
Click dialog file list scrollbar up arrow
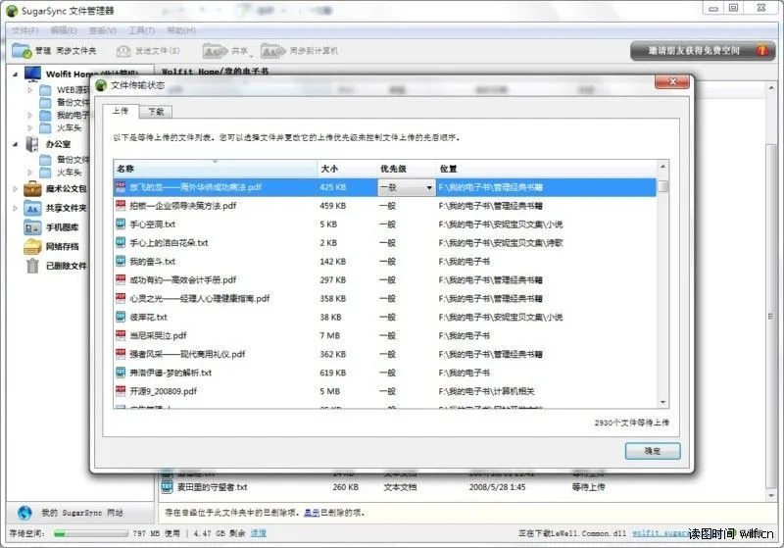point(663,167)
